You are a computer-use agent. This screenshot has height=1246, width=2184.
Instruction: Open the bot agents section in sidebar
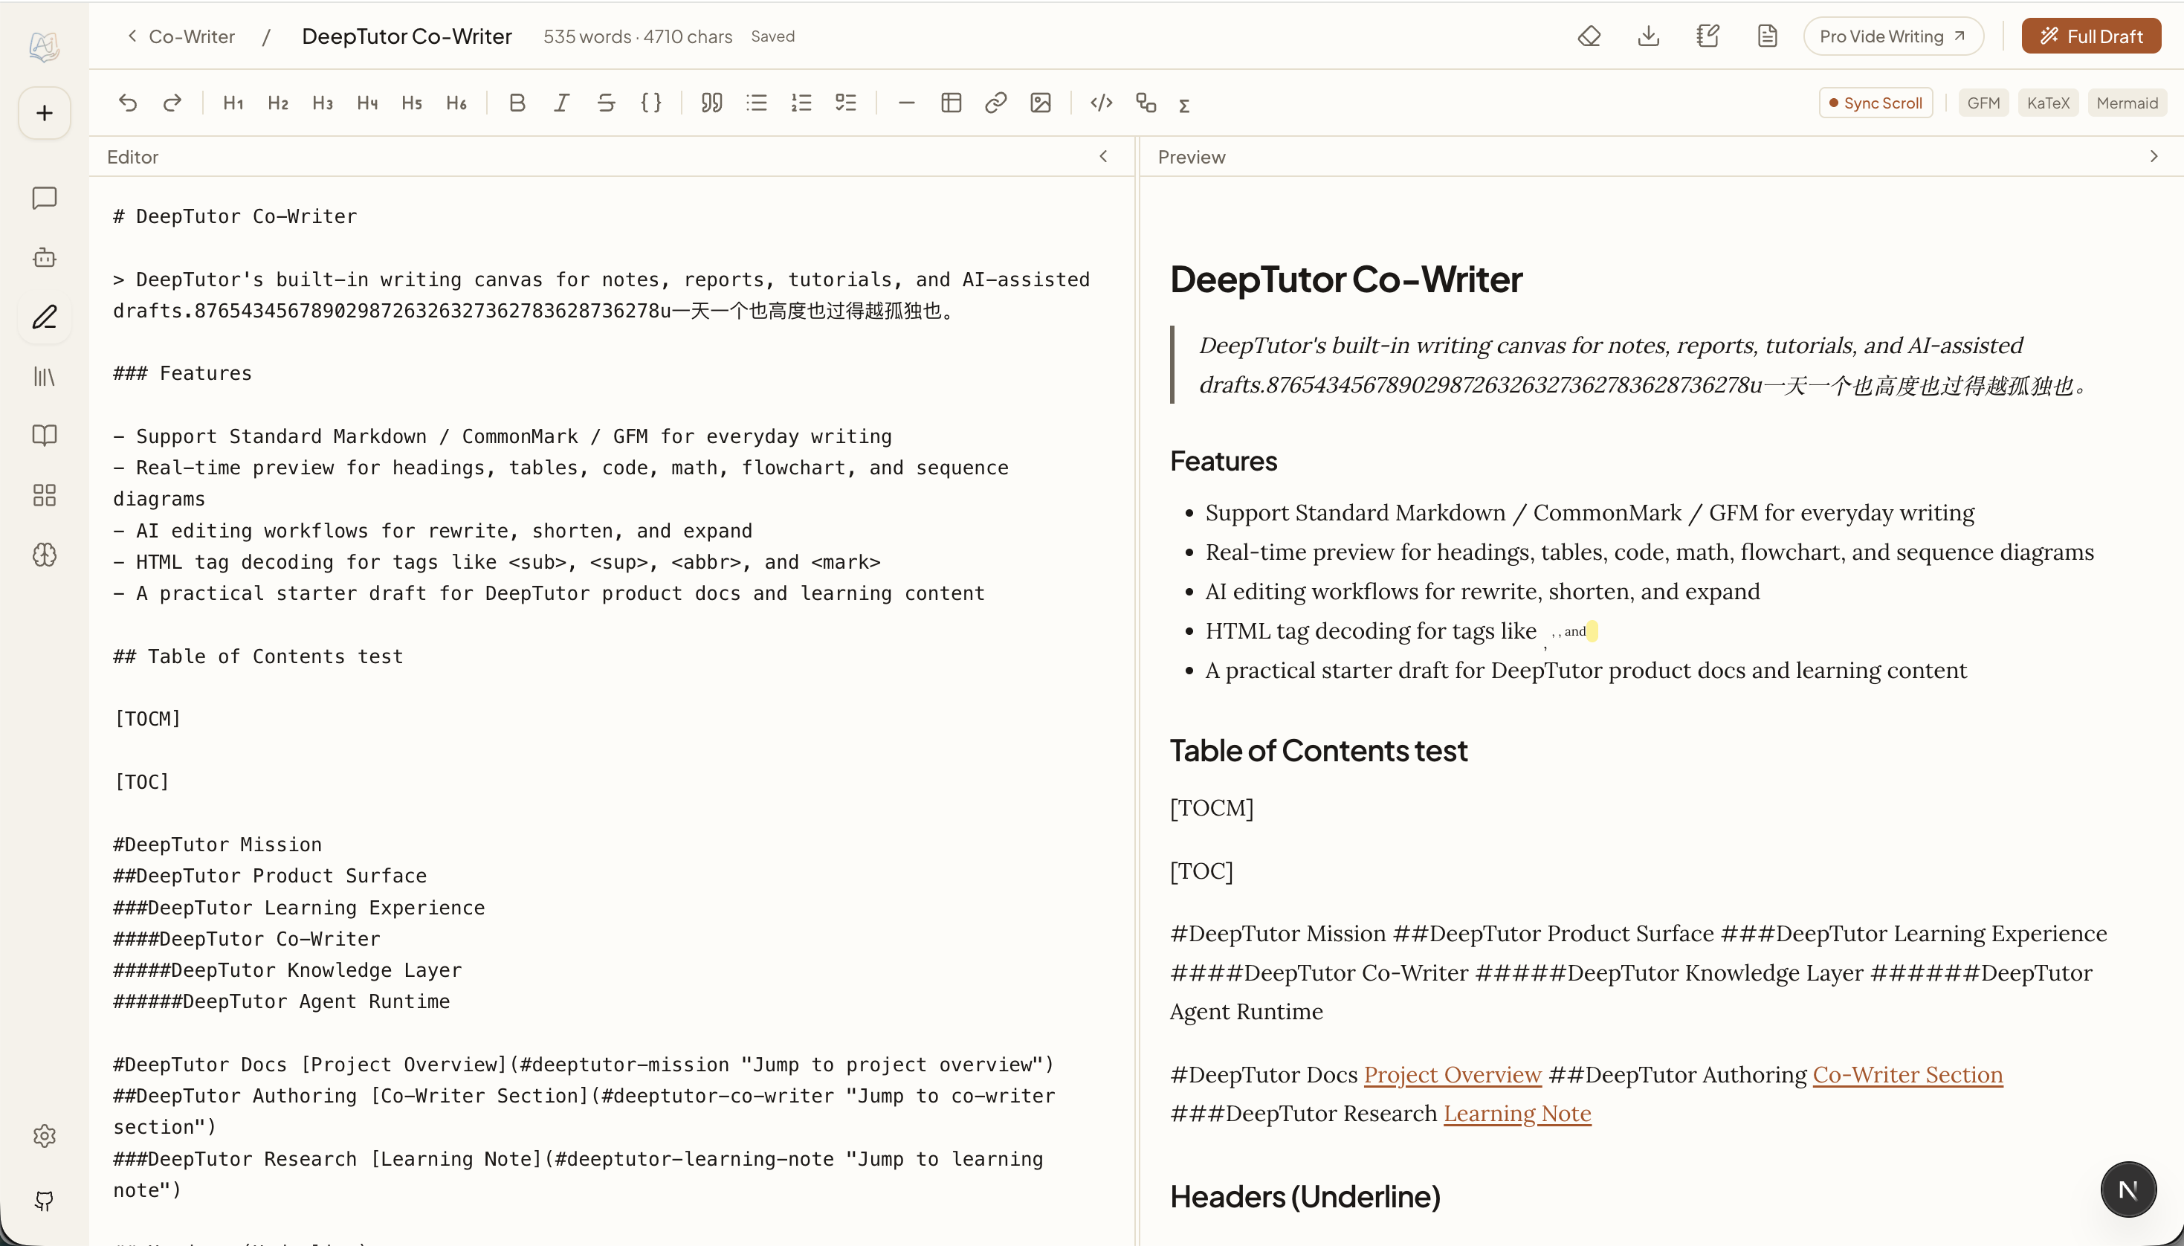(x=45, y=257)
